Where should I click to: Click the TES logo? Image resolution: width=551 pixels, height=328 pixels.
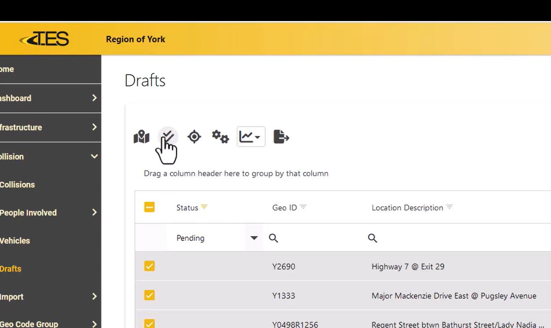(x=44, y=39)
